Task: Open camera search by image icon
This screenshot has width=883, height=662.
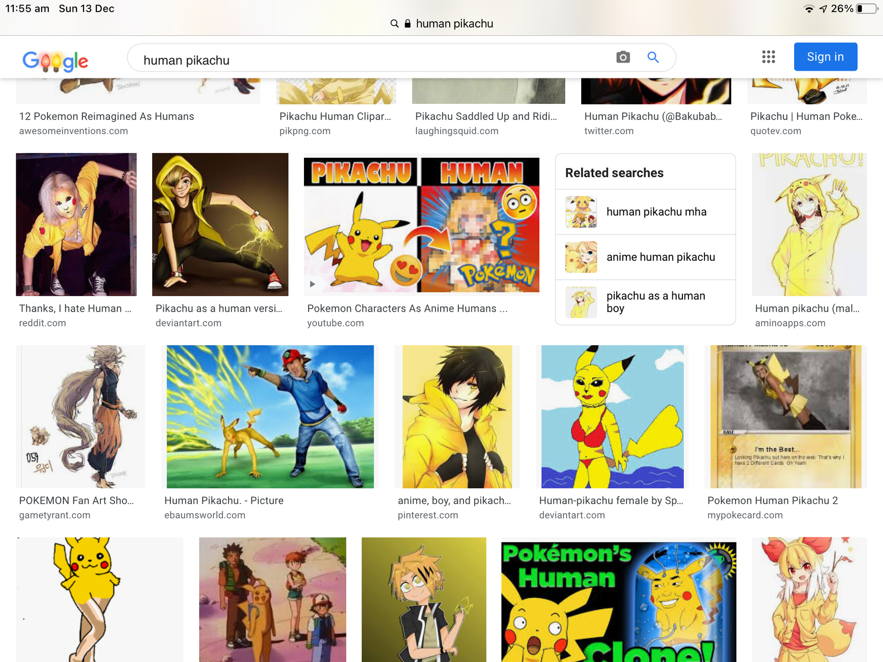Action: 623,57
